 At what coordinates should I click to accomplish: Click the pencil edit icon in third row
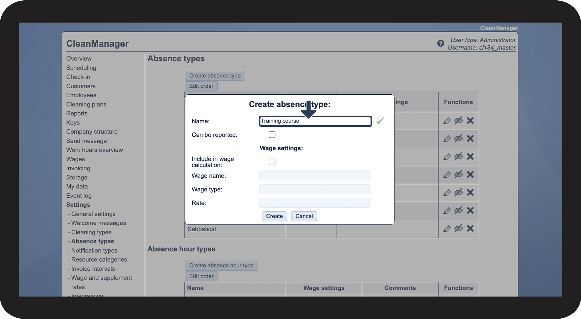(x=447, y=157)
